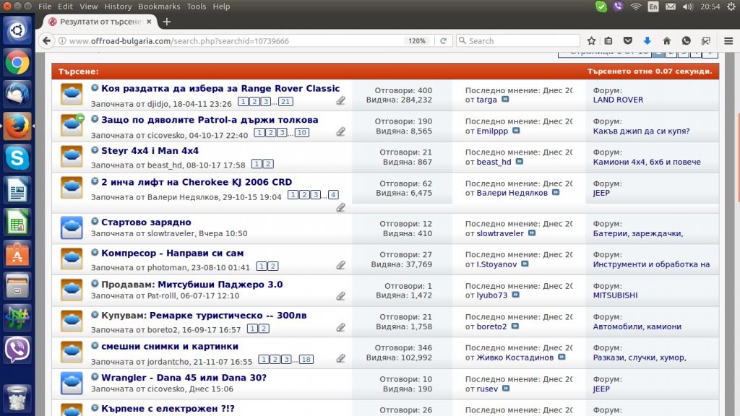
Task: Open thread Wrangler - Dana 45 или Dana 30?
Action: [184, 377]
